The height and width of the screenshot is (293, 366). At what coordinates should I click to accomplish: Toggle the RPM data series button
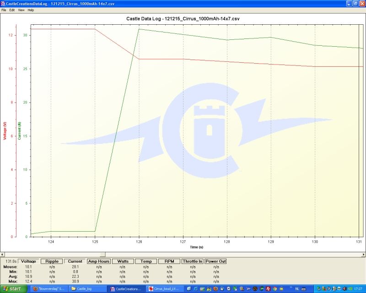(x=169, y=261)
